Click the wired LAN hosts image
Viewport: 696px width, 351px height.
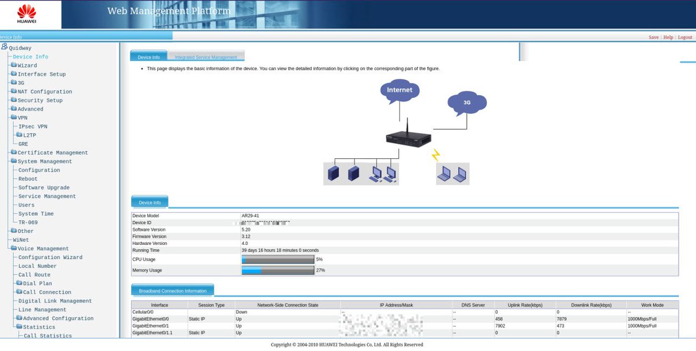click(x=361, y=173)
